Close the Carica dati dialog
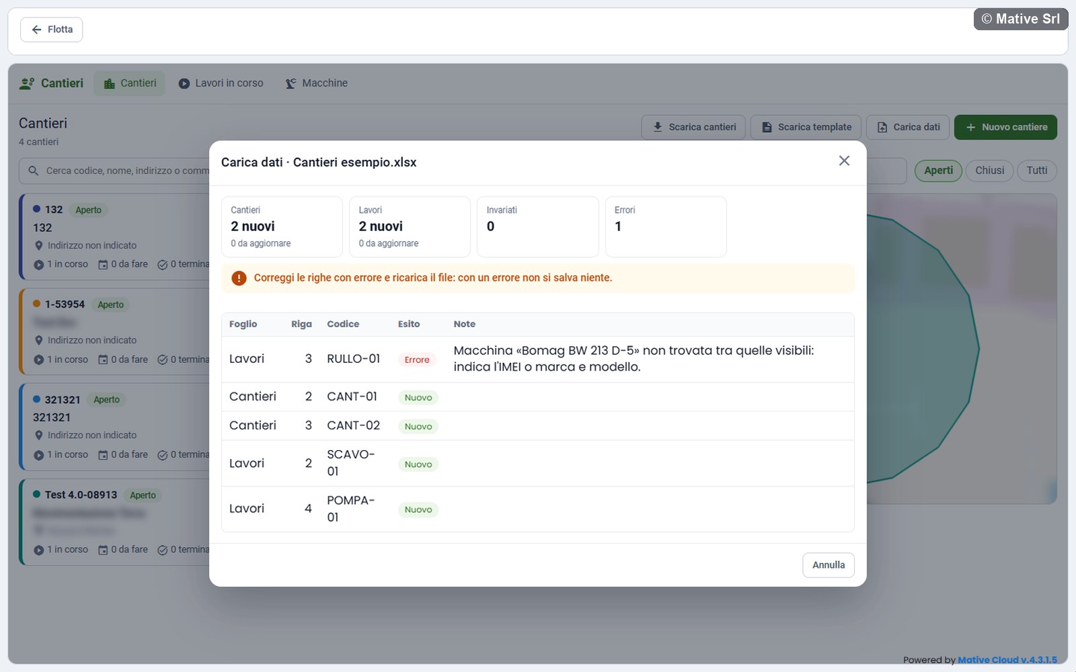This screenshot has height=672, width=1076. [844, 161]
